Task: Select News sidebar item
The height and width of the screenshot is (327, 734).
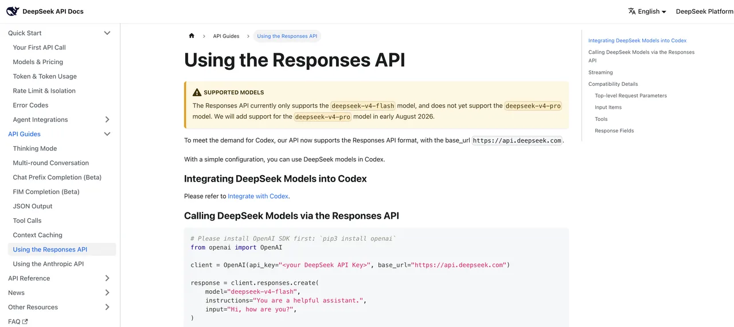Action: pyautogui.click(x=16, y=293)
